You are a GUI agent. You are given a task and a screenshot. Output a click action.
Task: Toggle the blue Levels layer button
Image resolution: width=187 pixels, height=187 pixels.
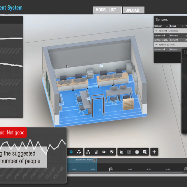[x=71, y=152]
